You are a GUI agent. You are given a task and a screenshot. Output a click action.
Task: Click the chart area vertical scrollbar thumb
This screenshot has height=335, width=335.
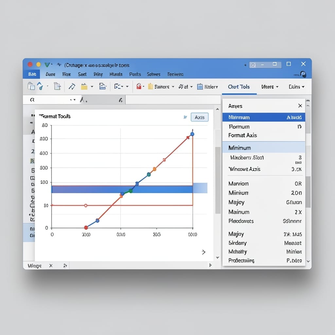click(x=218, y=180)
